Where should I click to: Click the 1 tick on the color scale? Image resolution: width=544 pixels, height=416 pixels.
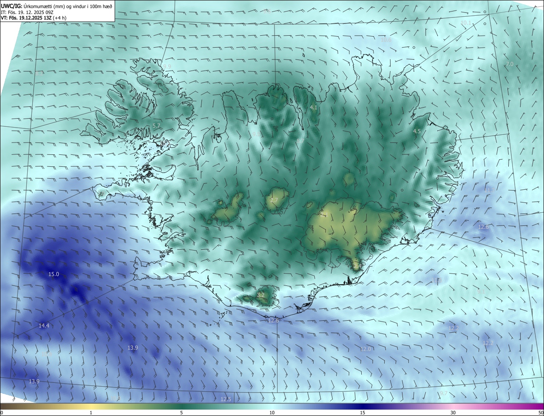tap(91, 413)
